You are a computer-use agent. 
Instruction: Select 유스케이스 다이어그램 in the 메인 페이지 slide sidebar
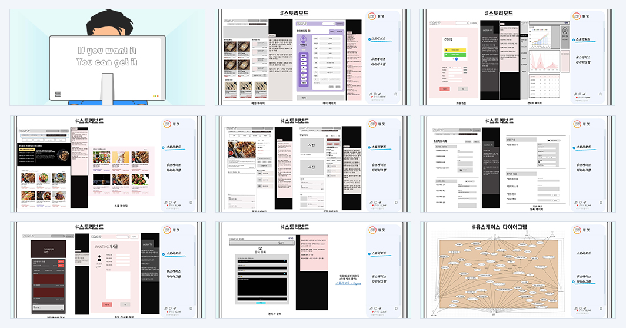378,61
